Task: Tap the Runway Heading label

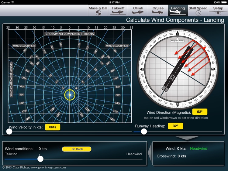Action: click(x=150, y=126)
